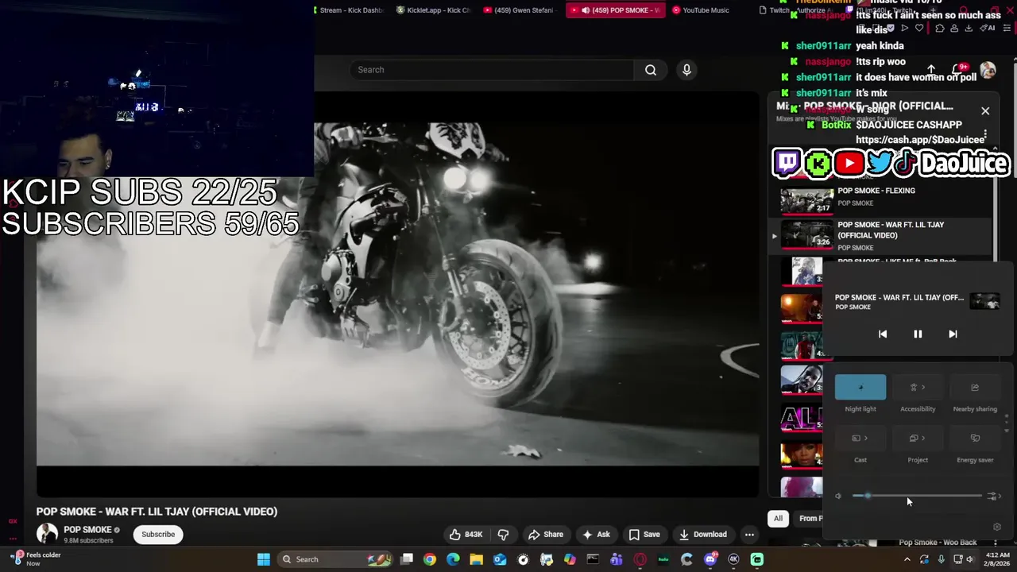This screenshot has width=1017, height=572.
Task: Toggle Energy saver in quick settings
Action: pos(975,439)
